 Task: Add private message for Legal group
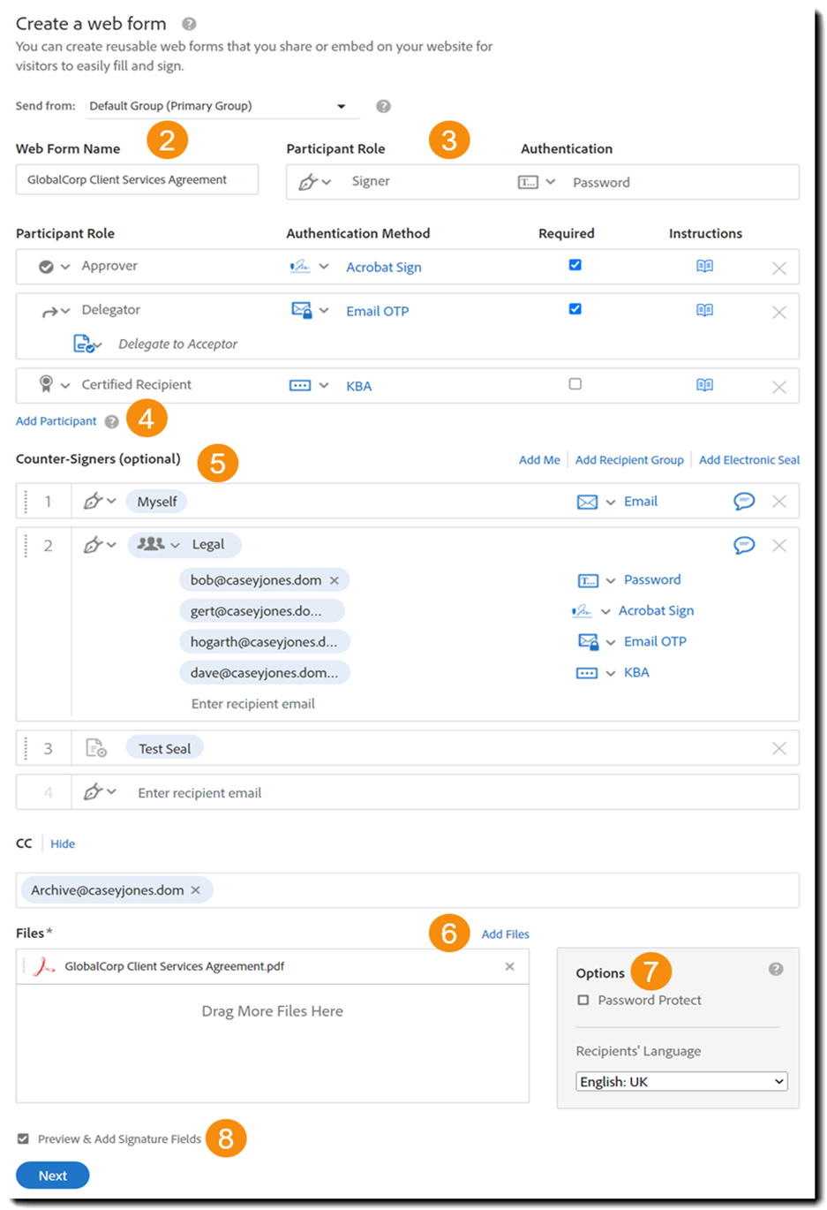[x=744, y=545]
